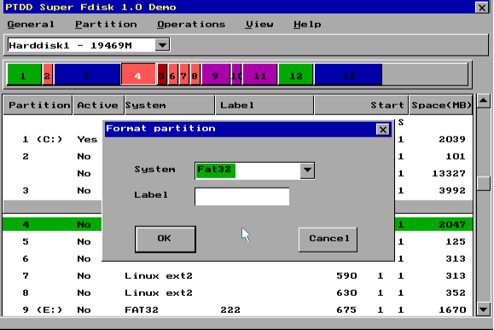Select partition row 7 Linux ext2

click(238, 275)
